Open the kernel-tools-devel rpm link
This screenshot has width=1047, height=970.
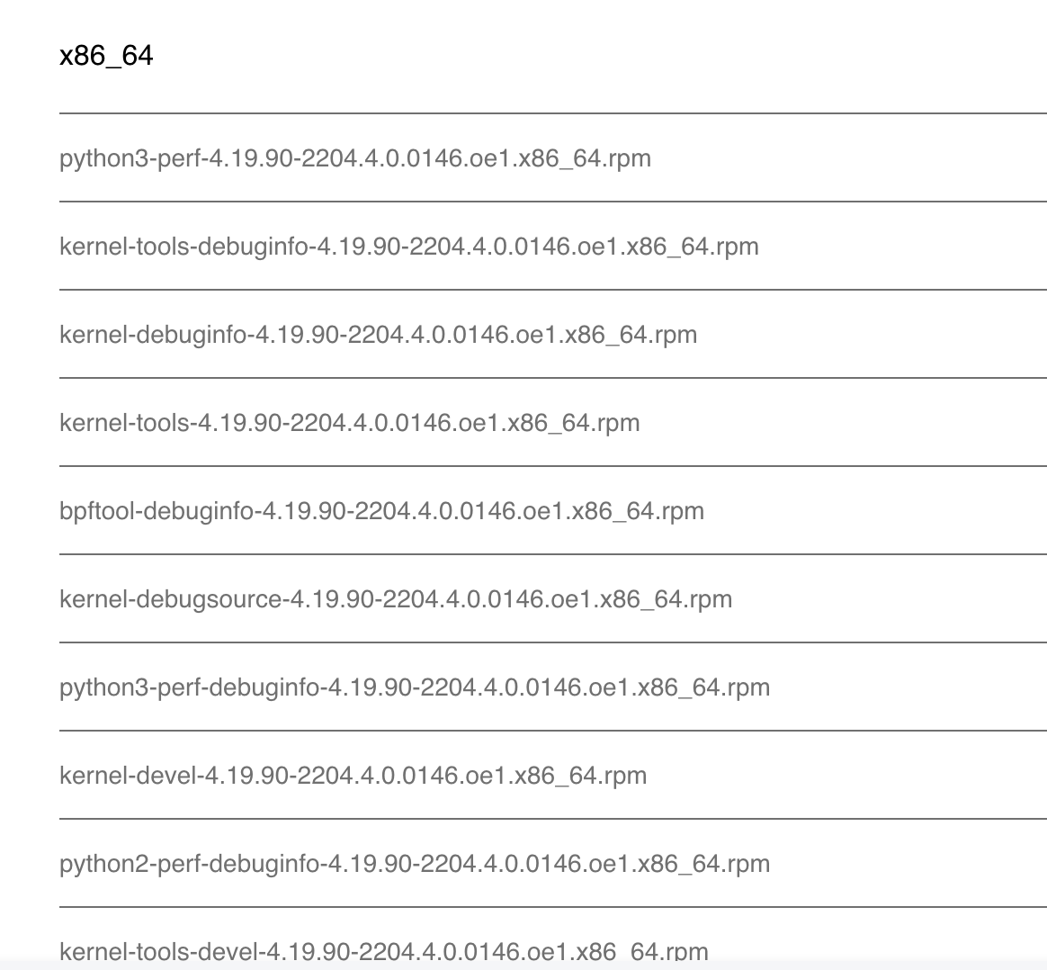383,951
